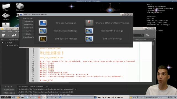
Task: Click the fluxbox/keys opened message line
Action: coord(45,92)
